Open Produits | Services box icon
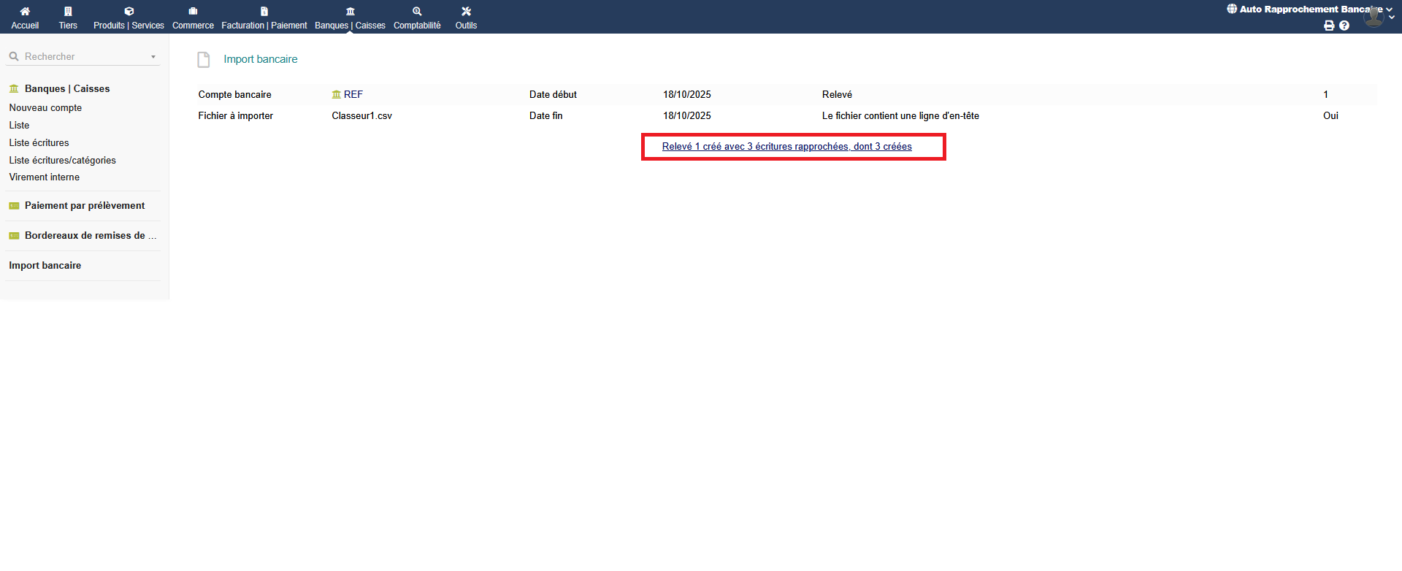Viewport: 1402px width, 571px height. click(129, 12)
